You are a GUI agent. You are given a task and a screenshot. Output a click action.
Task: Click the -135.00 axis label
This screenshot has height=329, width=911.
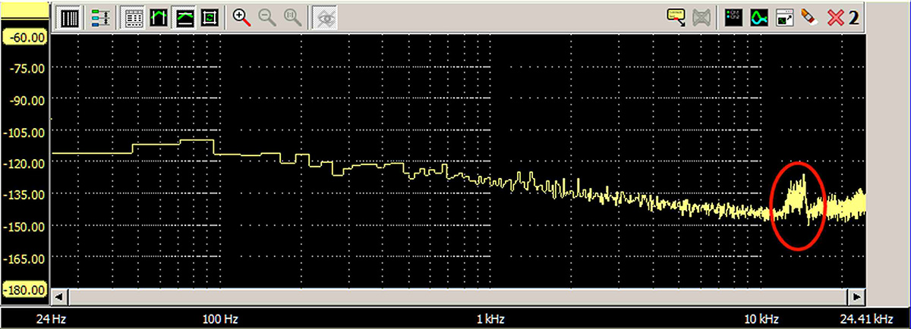click(27, 195)
